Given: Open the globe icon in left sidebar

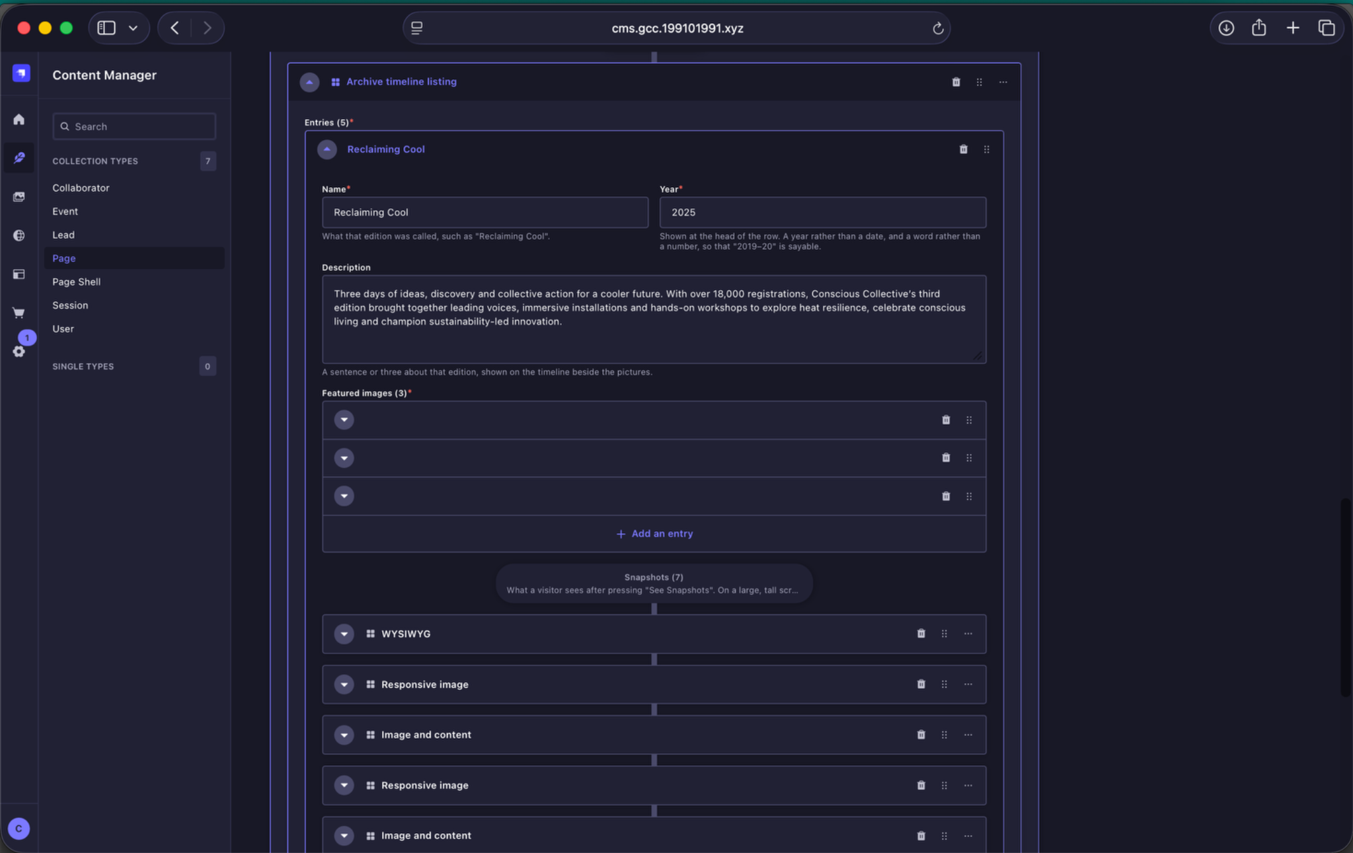Looking at the screenshot, I should click(19, 235).
